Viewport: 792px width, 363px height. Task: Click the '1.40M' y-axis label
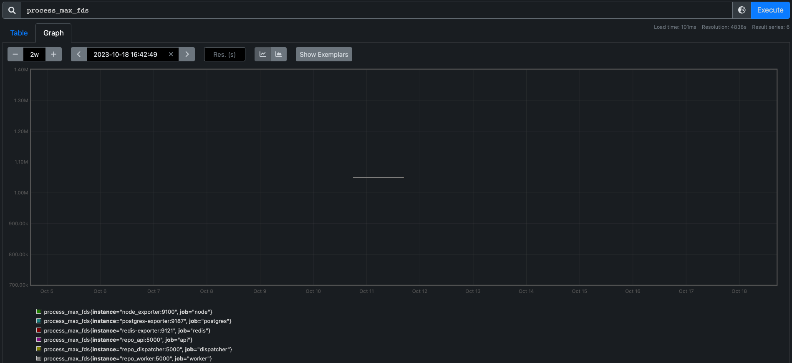21,70
